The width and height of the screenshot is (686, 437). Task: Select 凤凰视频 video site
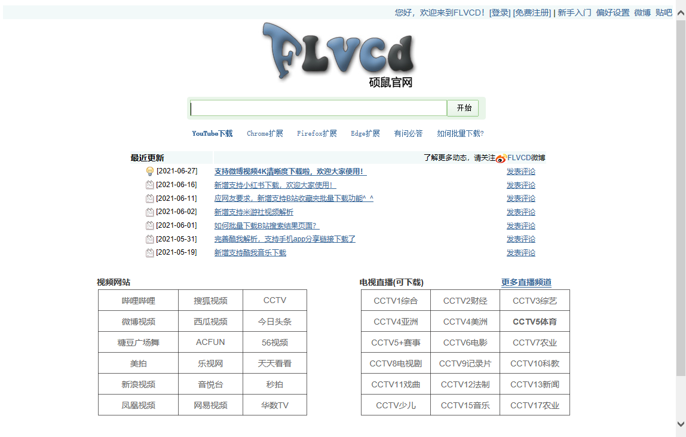click(x=138, y=405)
